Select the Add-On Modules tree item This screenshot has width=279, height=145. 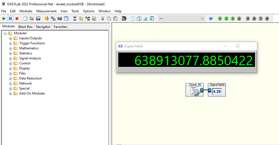coord(32,93)
